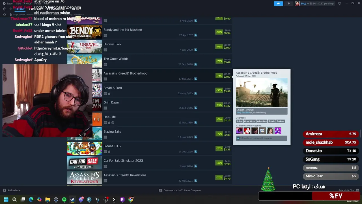The height and width of the screenshot is (204, 362).
Task: Open the Steam menu in the title bar
Action: (x=10, y=3)
